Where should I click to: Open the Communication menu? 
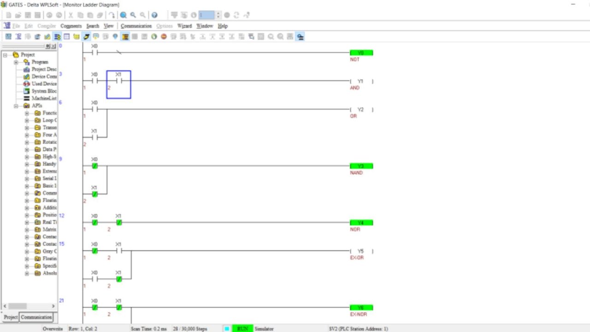click(x=136, y=26)
